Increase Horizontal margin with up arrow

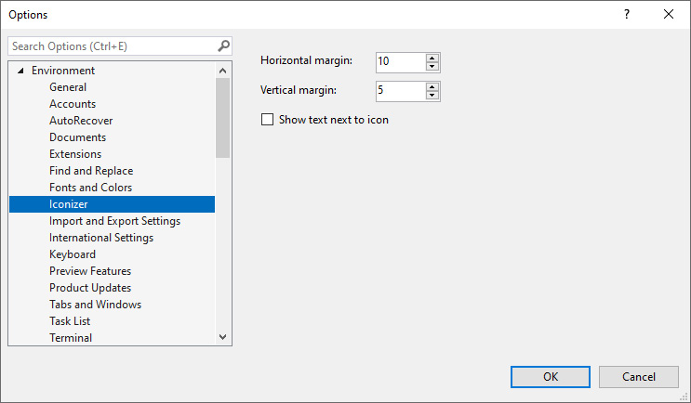click(432, 58)
